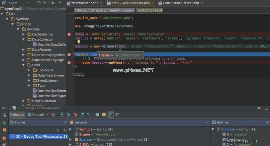The height and width of the screenshot is (146, 270).
Task: Collapse the src folder
Action: tap(2, 14)
